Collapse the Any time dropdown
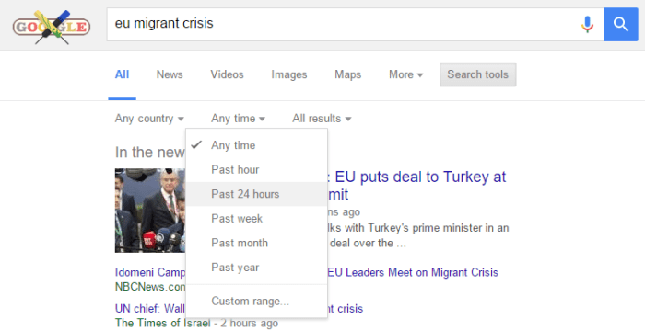This screenshot has height=331, width=645. (238, 119)
